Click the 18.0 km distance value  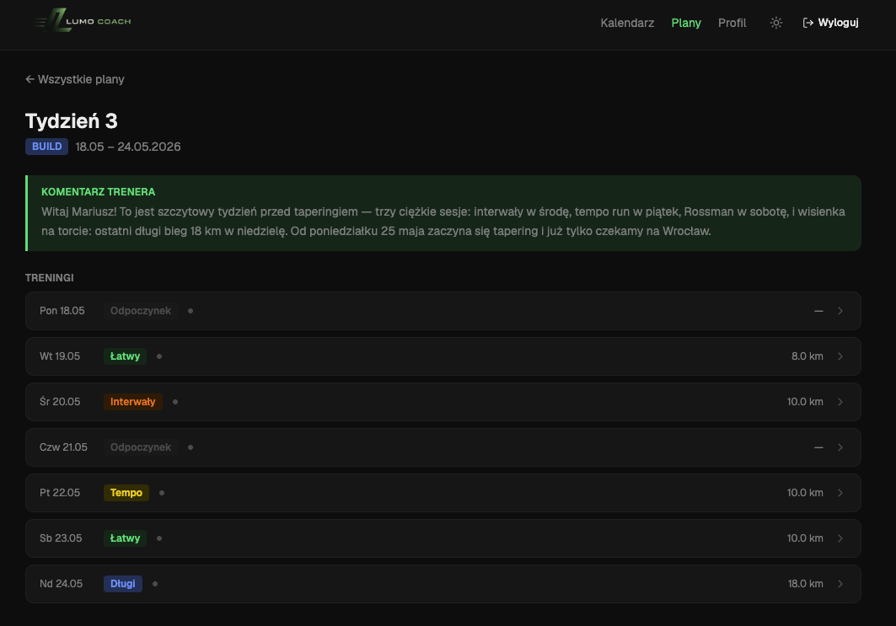(x=805, y=584)
